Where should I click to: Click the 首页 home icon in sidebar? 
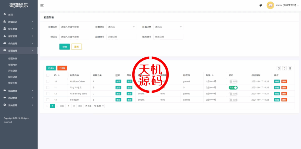point(5,14)
